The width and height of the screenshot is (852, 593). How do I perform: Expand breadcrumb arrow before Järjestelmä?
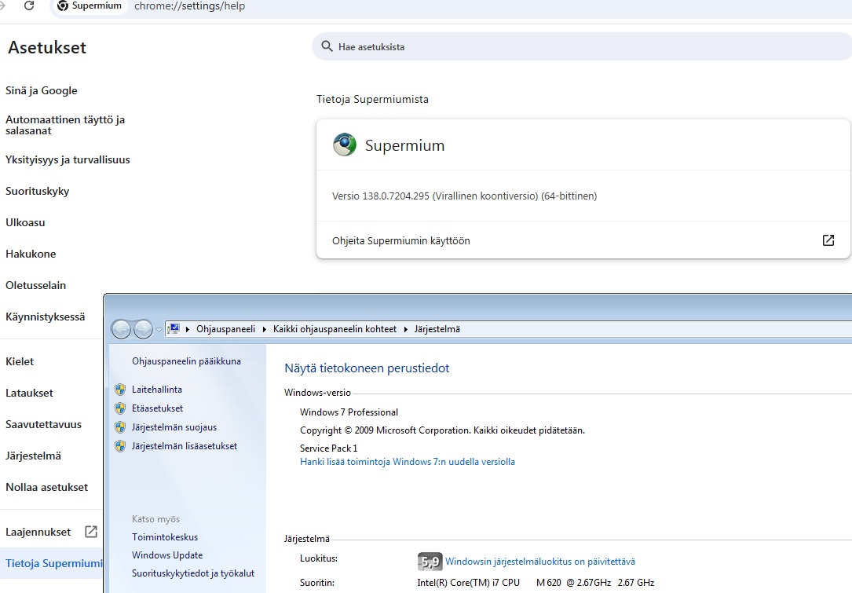pyautogui.click(x=406, y=329)
